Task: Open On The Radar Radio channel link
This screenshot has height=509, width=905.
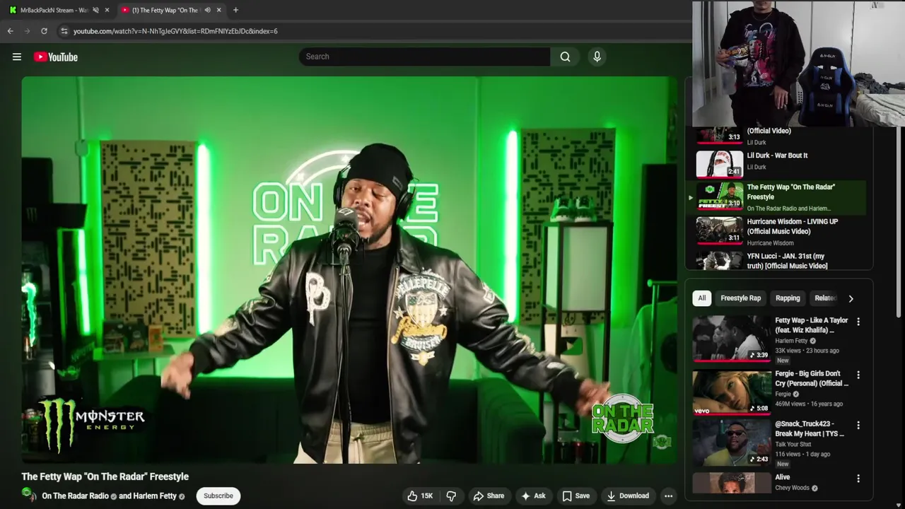Action: click(75, 496)
